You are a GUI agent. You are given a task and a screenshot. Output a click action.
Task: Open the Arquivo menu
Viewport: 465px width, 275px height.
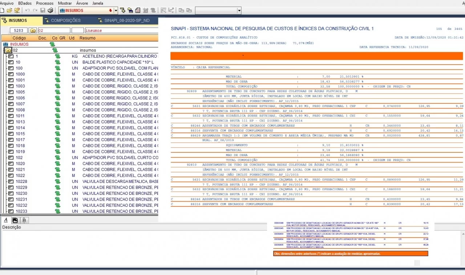[7, 3]
